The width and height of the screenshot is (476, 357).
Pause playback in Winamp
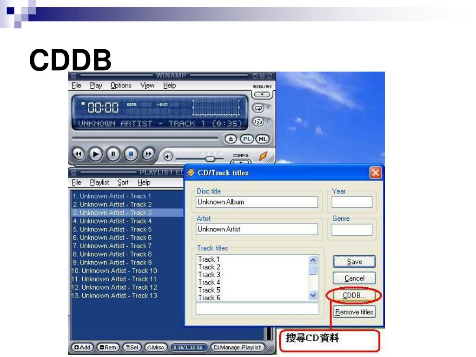(x=113, y=154)
